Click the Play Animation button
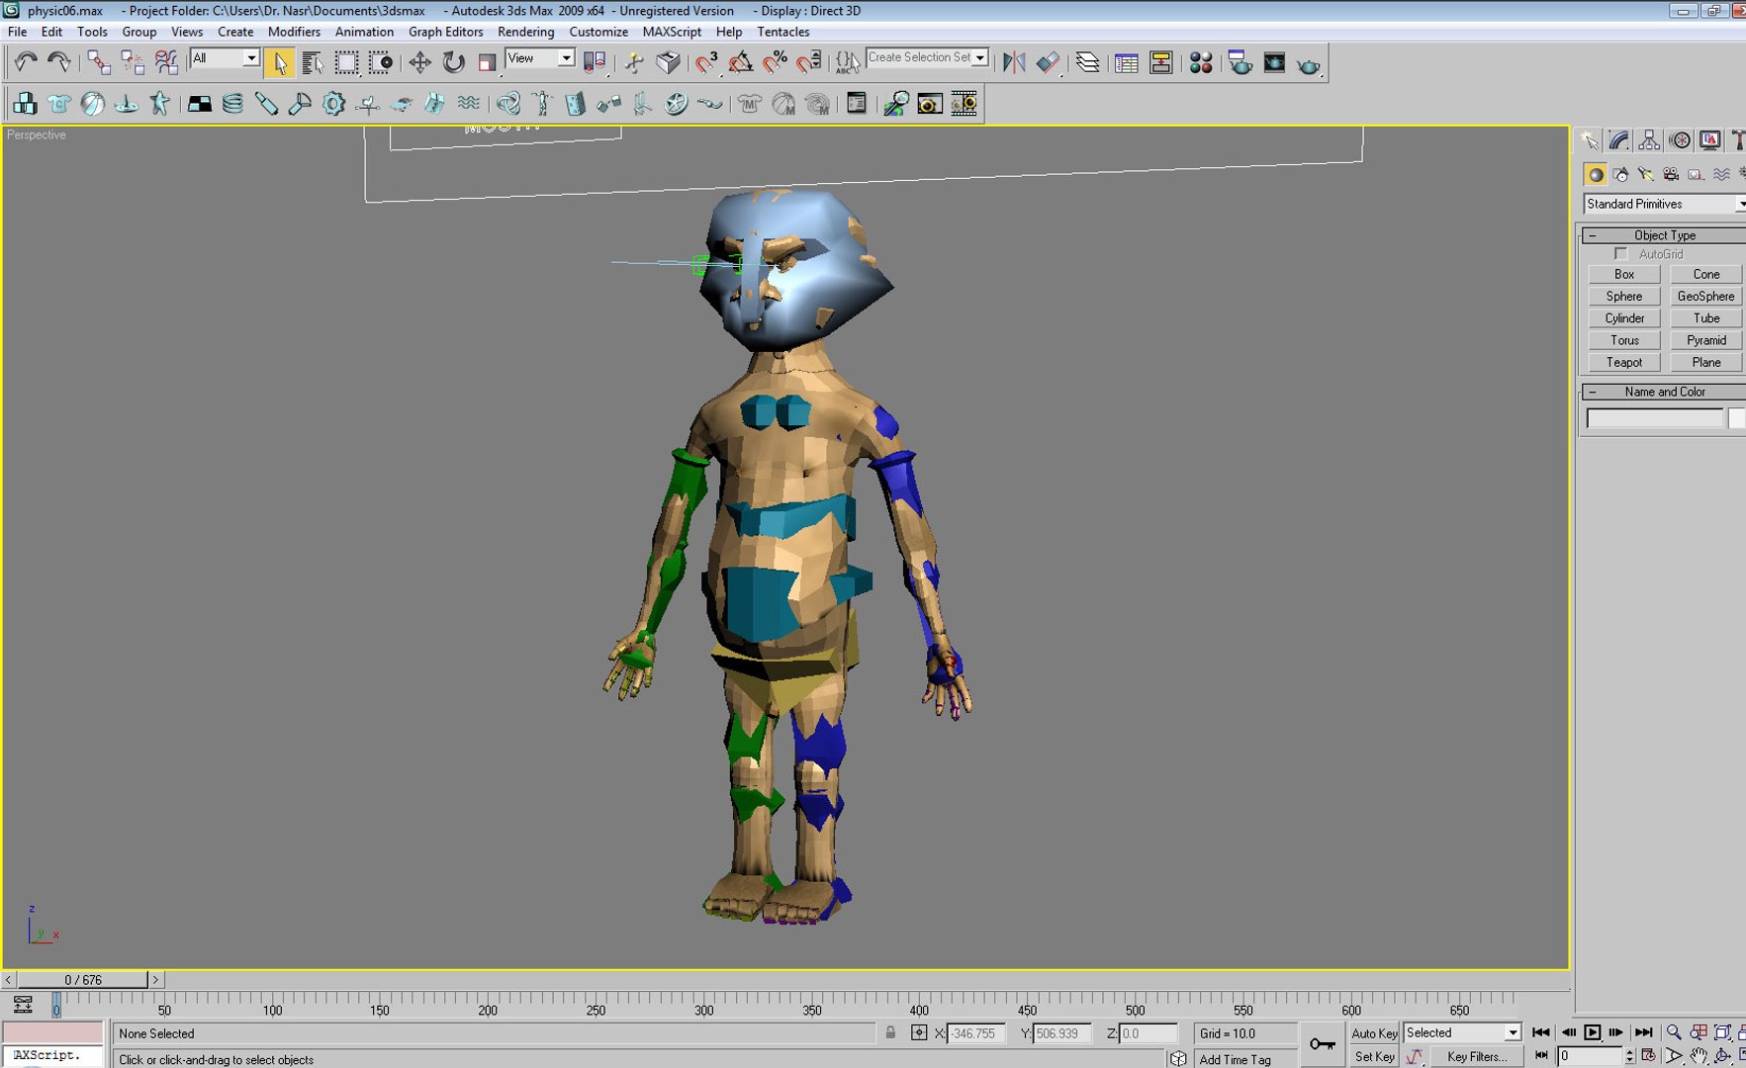Viewport: 1746px width, 1068px height. [1592, 1032]
